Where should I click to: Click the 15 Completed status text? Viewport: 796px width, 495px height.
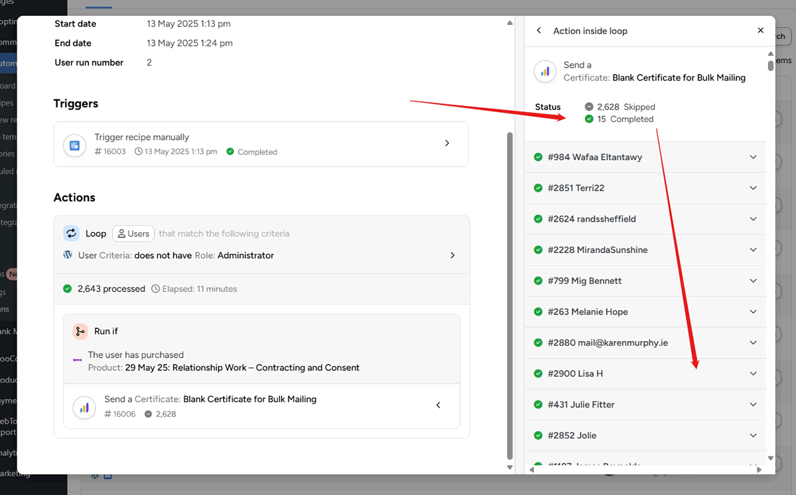click(x=625, y=119)
